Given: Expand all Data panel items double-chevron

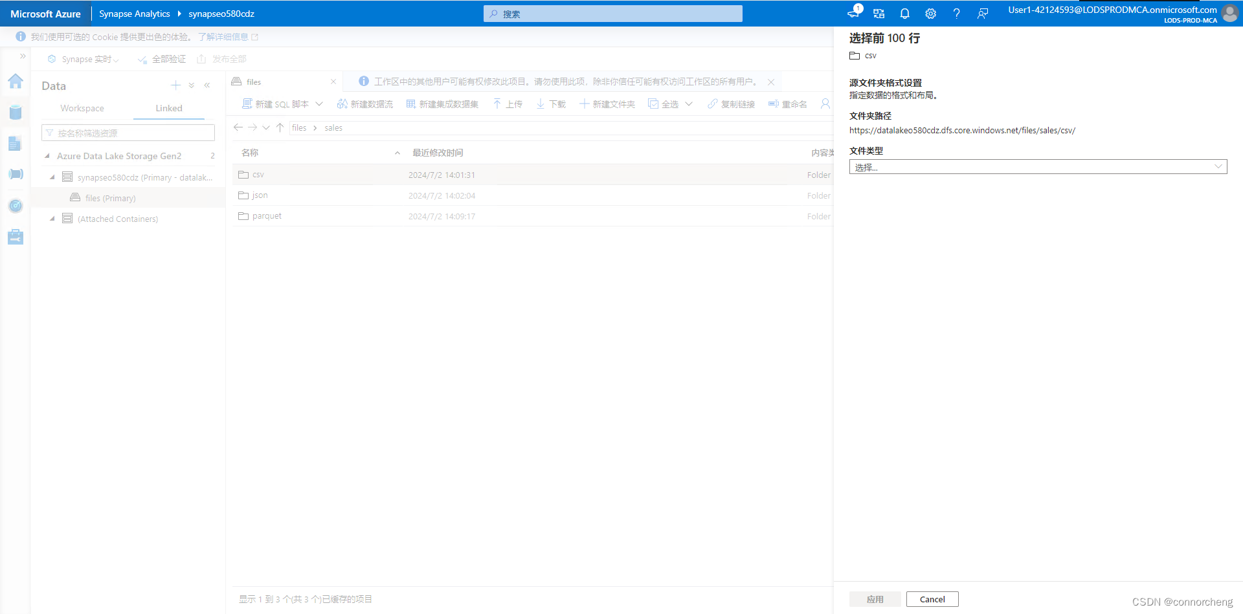Looking at the screenshot, I should (x=192, y=85).
